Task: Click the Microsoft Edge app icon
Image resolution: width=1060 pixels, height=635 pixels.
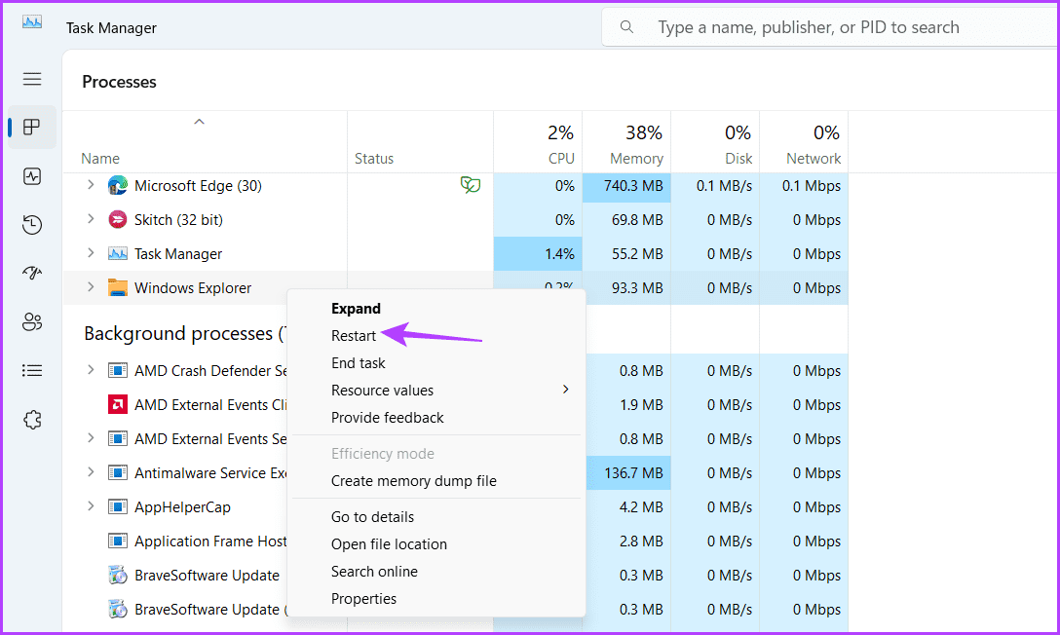Action: (x=118, y=185)
